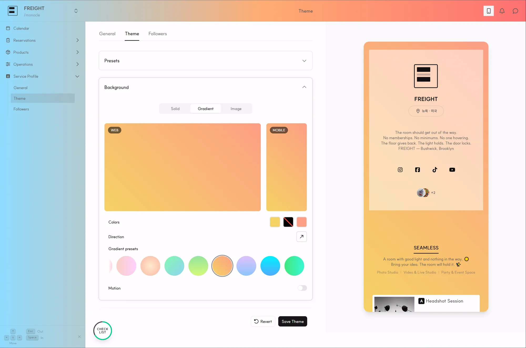This screenshot has width=526, height=348.
Task: Switch to the General tab
Action: click(x=107, y=34)
